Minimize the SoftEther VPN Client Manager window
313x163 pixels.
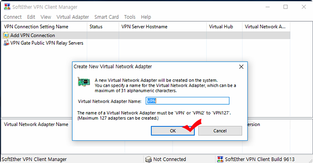coord(267,7)
